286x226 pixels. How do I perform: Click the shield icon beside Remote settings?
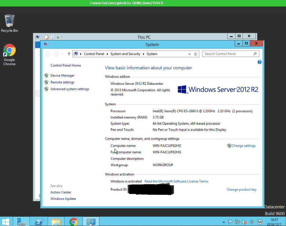pos(46,82)
